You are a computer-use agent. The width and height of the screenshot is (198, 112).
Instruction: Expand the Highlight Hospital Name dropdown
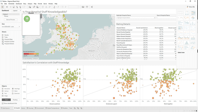tap(136, 18)
